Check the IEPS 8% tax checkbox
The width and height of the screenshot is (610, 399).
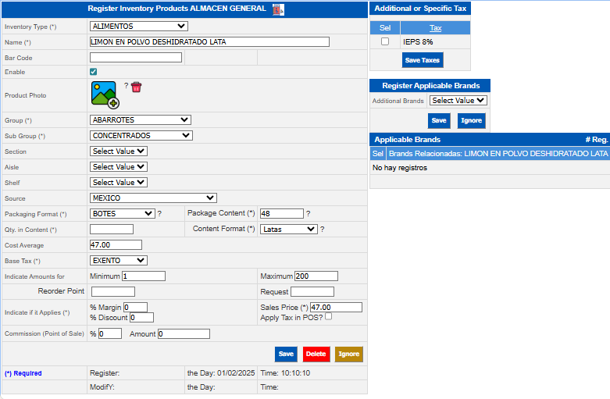(384, 42)
